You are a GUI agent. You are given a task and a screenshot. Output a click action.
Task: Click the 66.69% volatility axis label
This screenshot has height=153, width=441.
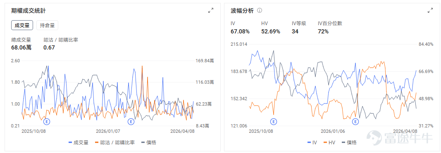426,71
